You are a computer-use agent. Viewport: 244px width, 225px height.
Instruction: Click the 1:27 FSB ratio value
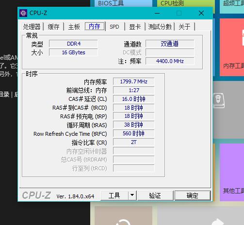tap(134, 90)
